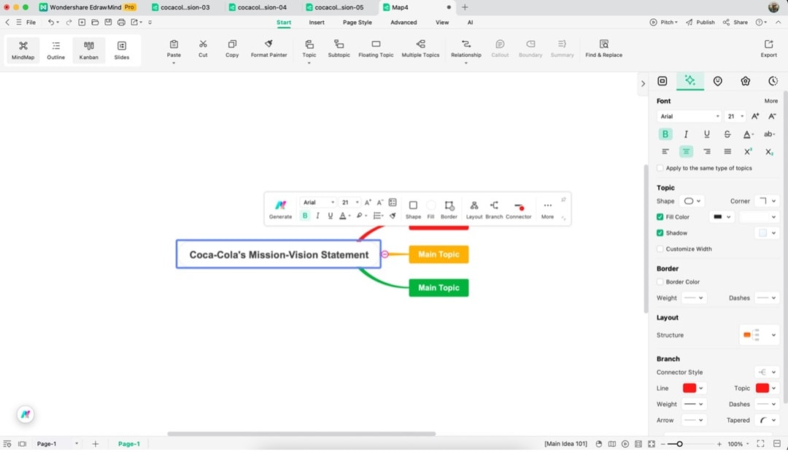Toggle Bold in the Font panel

tap(665, 134)
